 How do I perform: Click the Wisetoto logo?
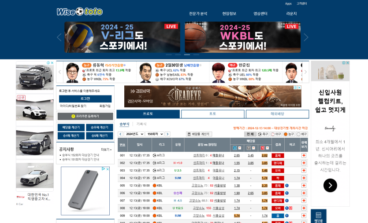click(80, 12)
